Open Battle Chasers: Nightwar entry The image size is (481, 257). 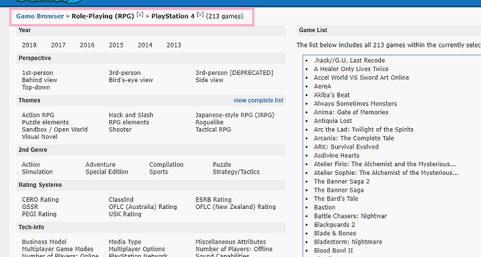pyautogui.click(x=350, y=216)
